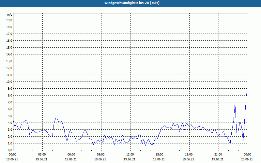Click the '12:00' time label
Image resolution: width=261 pixels, height=163 pixels.
130,155
